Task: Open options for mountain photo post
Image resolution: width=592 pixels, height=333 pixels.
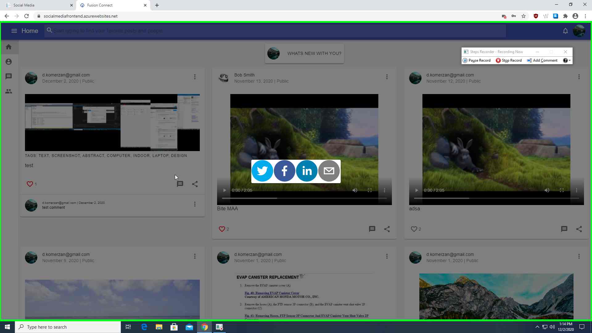Action: (579, 256)
